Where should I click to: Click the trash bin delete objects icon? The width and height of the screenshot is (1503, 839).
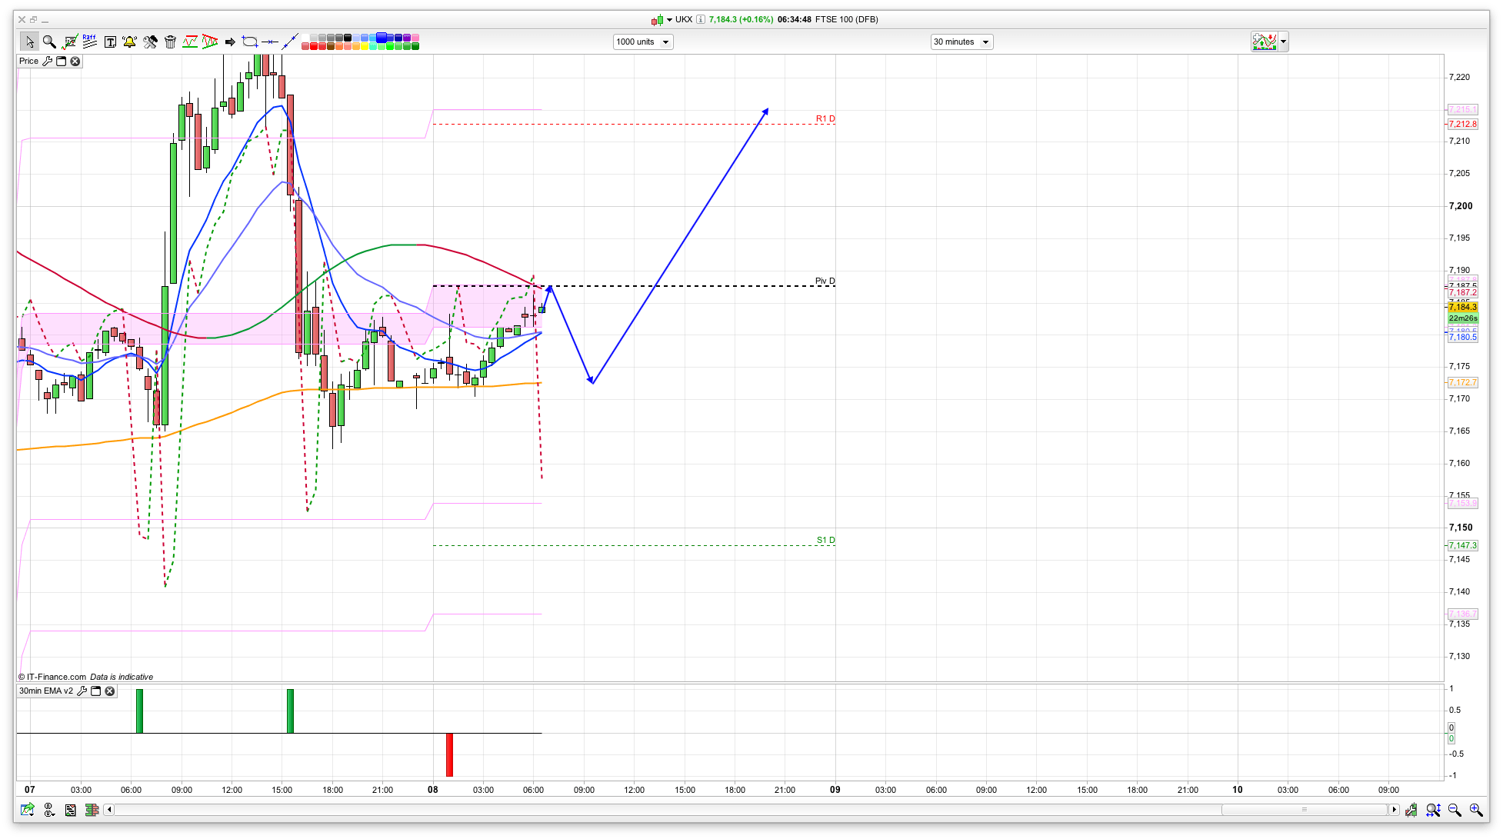170,42
